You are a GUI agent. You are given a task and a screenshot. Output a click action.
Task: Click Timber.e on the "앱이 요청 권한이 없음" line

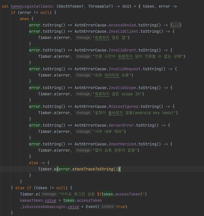tap(47, 150)
